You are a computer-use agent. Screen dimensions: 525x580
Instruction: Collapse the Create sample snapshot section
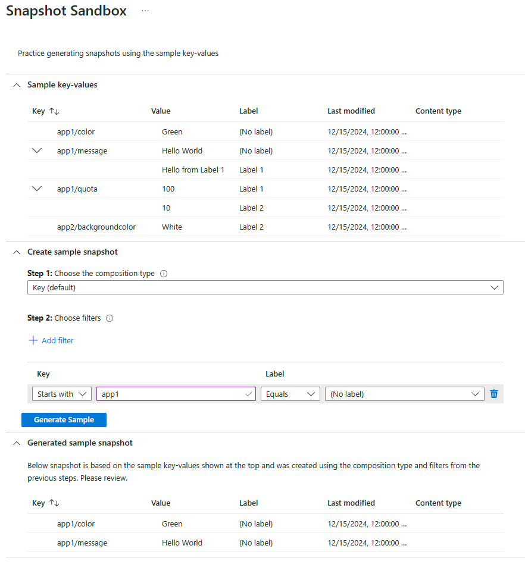pos(17,252)
